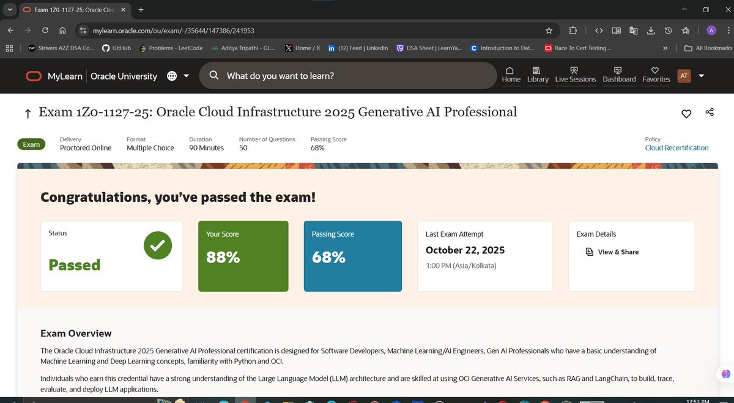Image resolution: width=734 pixels, height=403 pixels.
Task: Open the Problems - LeetCode bookmark
Action: (x=171, y=48)
